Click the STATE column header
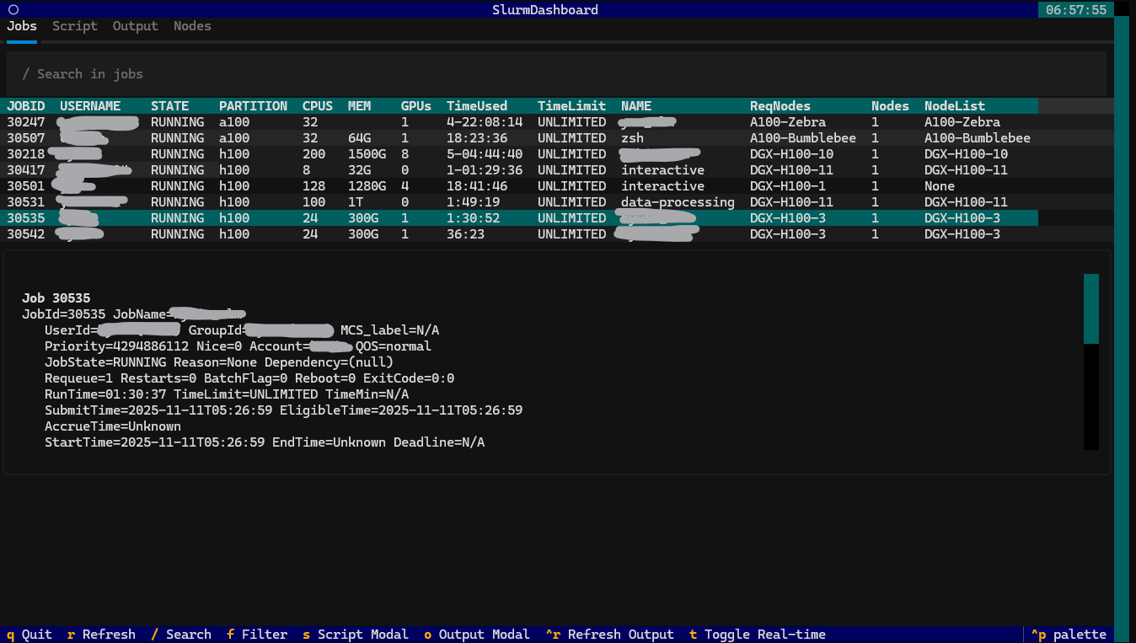1136x643 pixels. pos(169,106)
